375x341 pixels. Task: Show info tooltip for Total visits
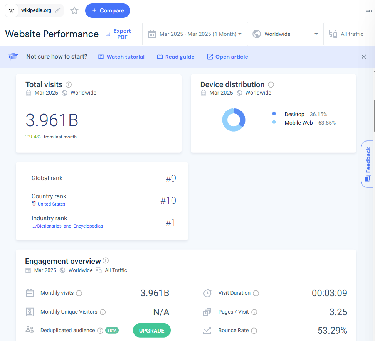point(69,84)
